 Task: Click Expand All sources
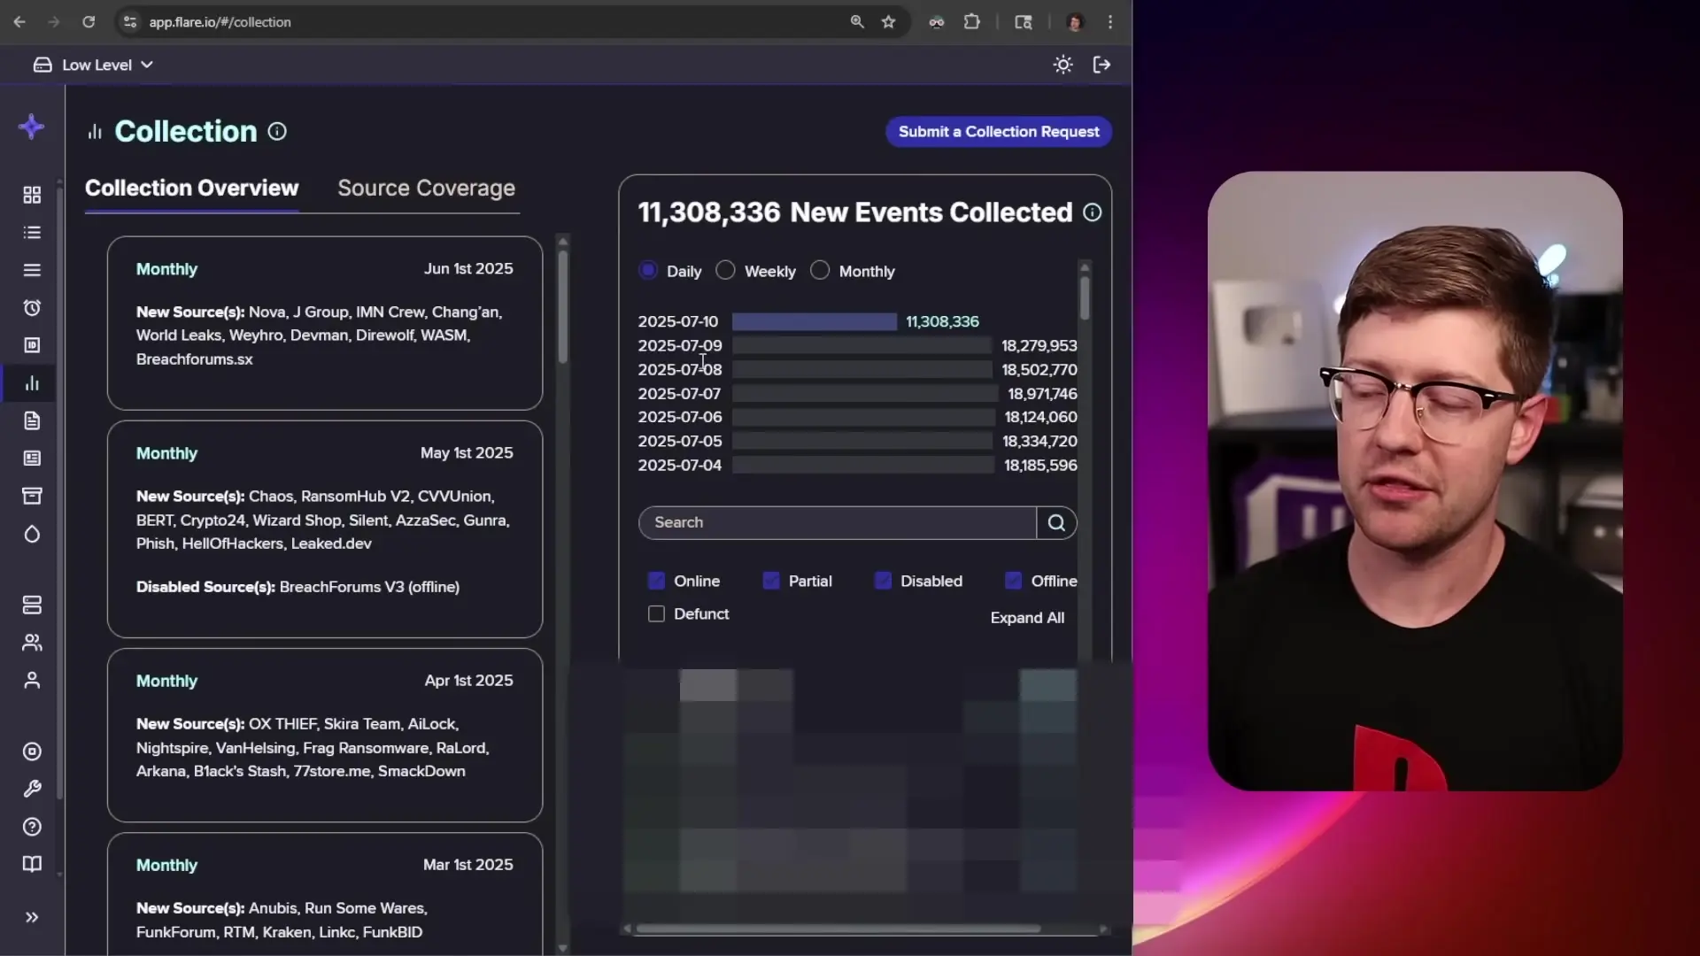(1027, 618)
